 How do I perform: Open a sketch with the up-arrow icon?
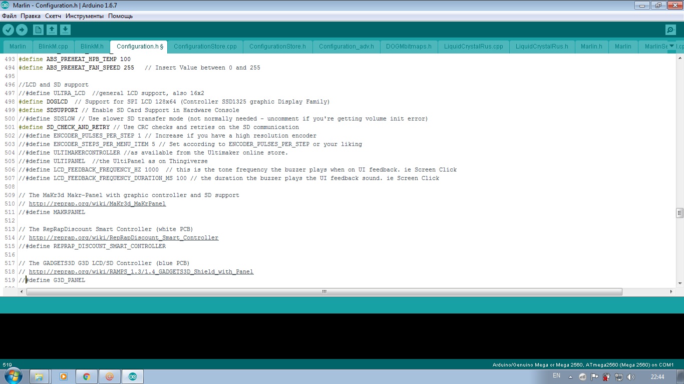52,30
